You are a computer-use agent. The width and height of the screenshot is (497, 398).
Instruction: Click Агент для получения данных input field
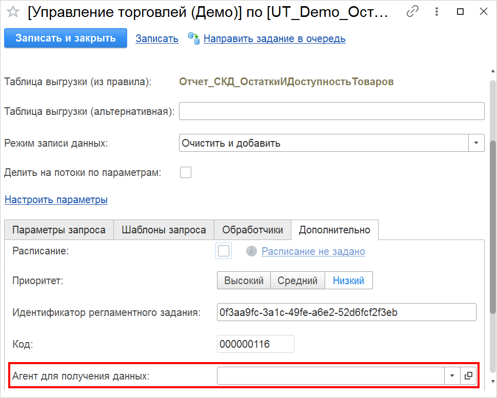point(331,376)
